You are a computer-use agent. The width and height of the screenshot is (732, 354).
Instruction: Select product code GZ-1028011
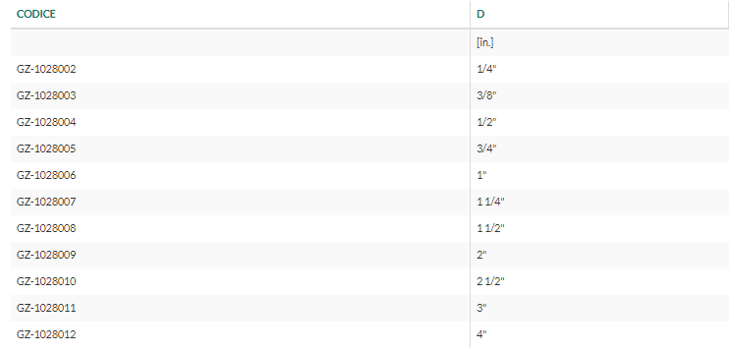coord(46,308)
